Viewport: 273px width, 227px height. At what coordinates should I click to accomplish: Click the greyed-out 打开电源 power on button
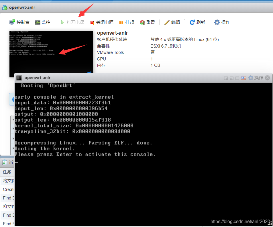[72, 22]
